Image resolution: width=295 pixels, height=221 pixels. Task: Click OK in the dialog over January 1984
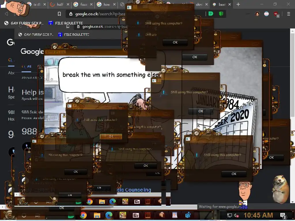(201, 111)
